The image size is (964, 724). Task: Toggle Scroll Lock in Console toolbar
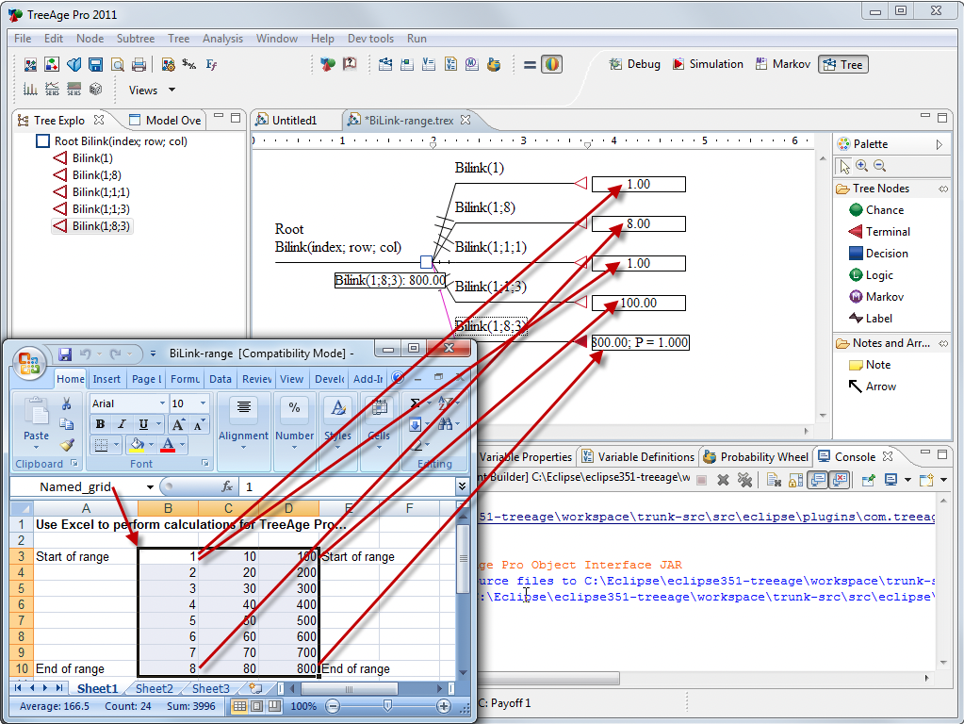(795, 479)
